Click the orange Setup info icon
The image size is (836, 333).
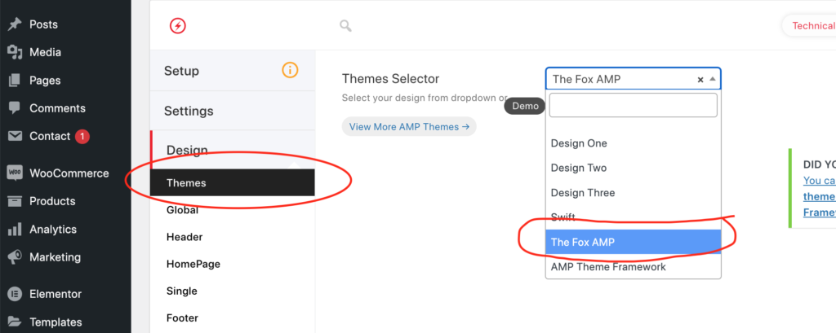[290, 70]
